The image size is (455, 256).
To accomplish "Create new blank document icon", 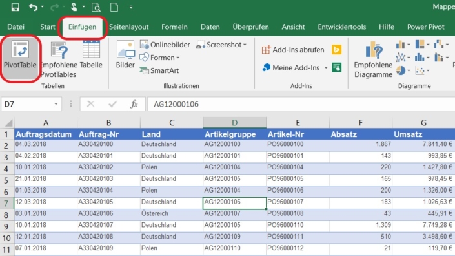I will click(114, 7).
